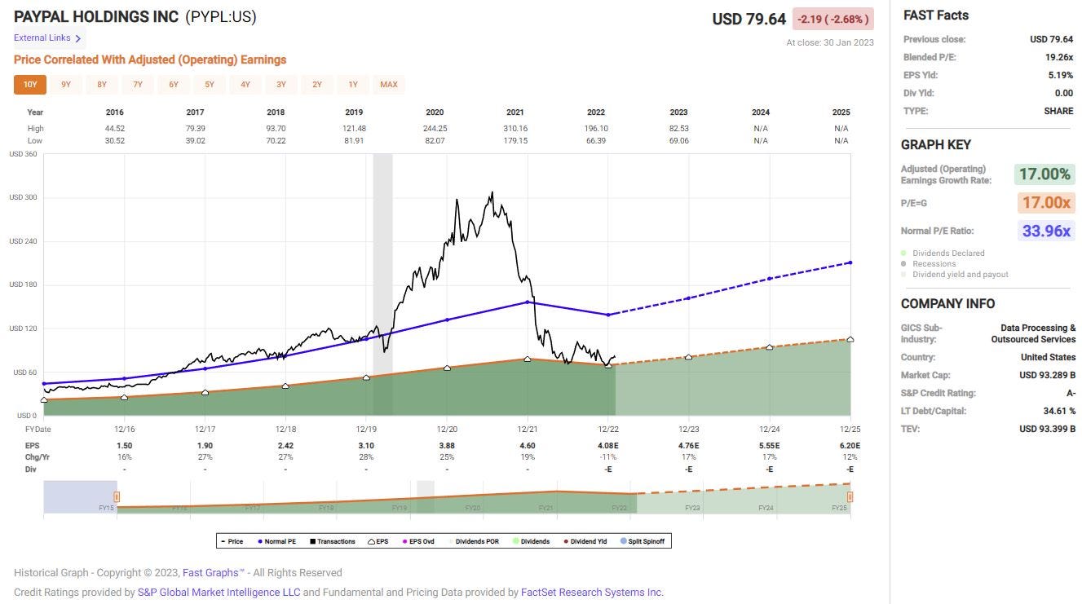Click the Normal P/E Ratio 33.96x box
This screenshot has width=1082, height=604.
click(x=1046, y=231)
